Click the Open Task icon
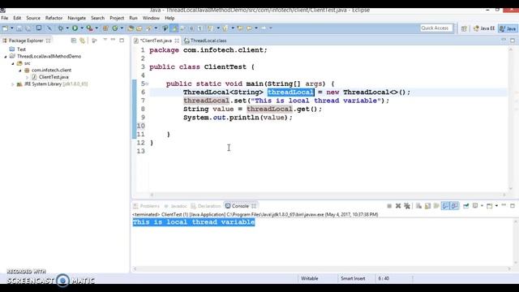The width and height of the screenshot is (519, 292). [x=139, y=28]
